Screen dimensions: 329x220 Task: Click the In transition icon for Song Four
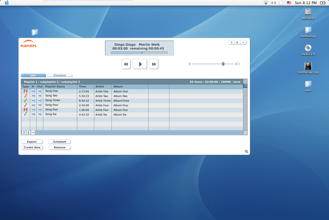point(33,105)
